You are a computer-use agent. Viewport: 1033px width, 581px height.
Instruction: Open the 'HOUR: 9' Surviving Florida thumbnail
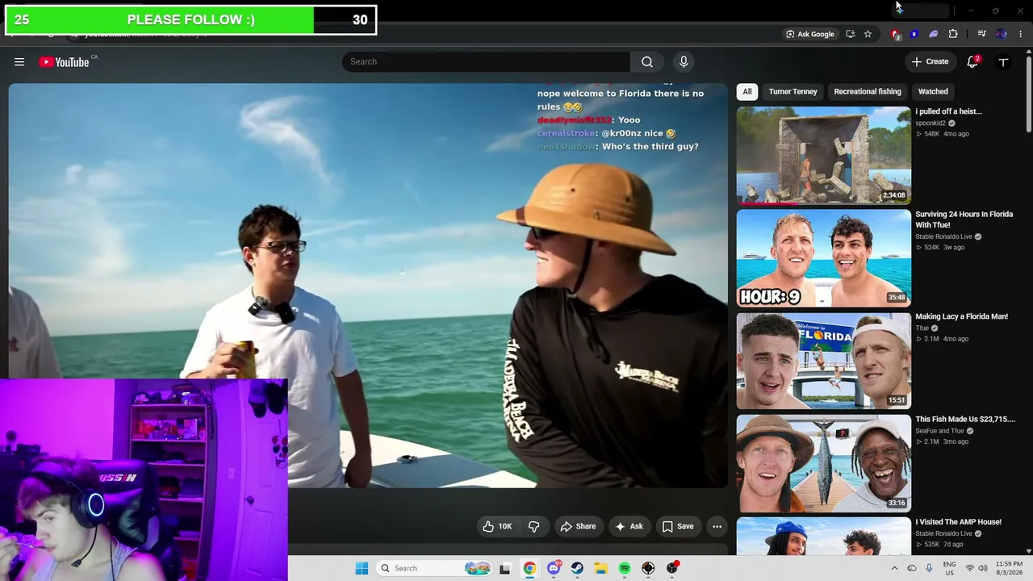click(x=823, y=258)
